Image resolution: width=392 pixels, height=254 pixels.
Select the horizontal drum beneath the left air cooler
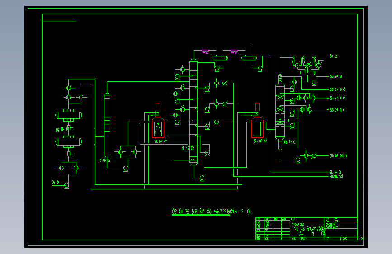point(220,58)
